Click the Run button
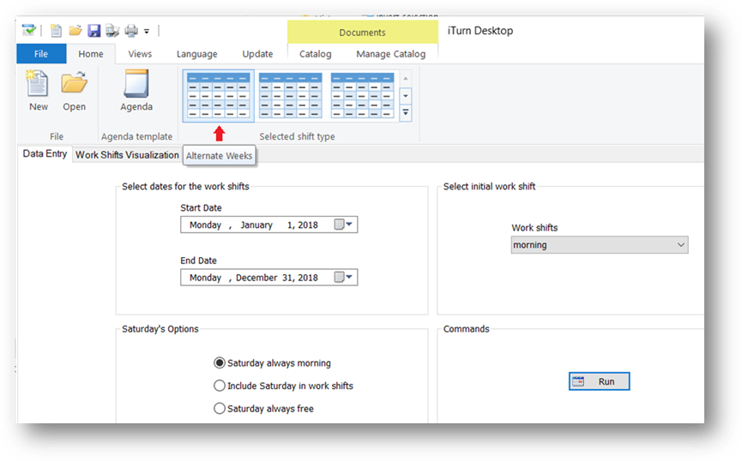This screenshot has height=461, width=742. tap(599, 381)
